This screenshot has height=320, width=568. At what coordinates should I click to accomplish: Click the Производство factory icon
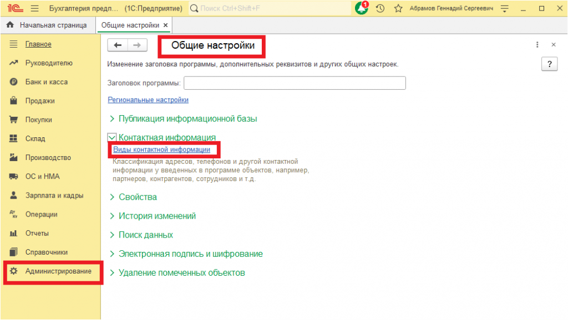click(13, 157)
